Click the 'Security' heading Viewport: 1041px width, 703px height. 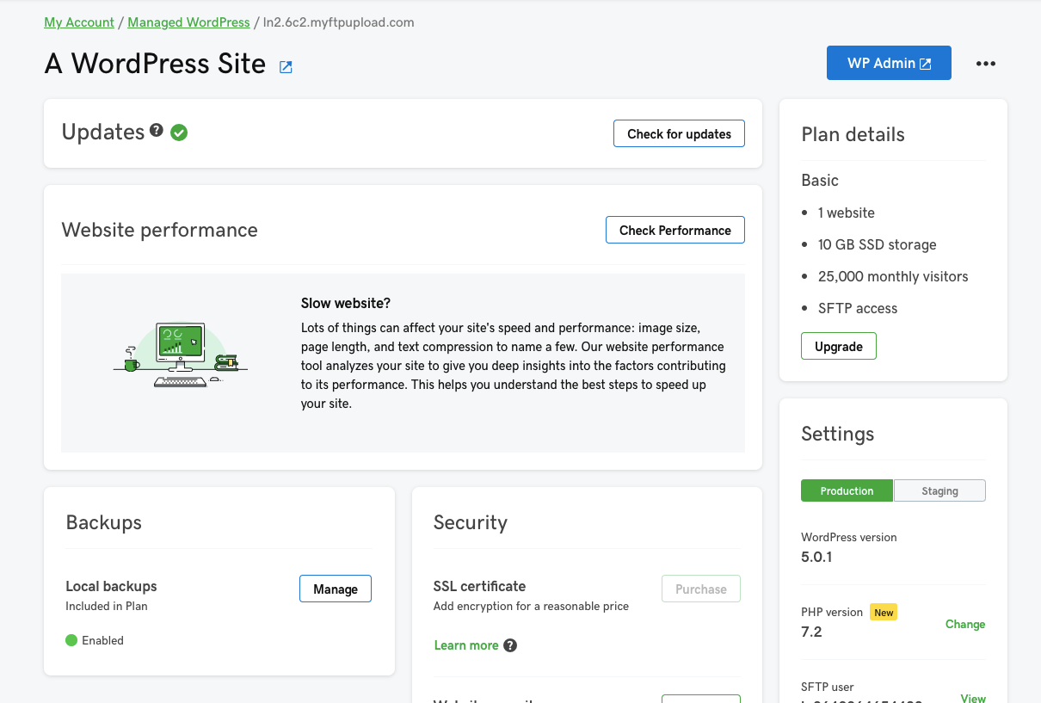(471, 522)
